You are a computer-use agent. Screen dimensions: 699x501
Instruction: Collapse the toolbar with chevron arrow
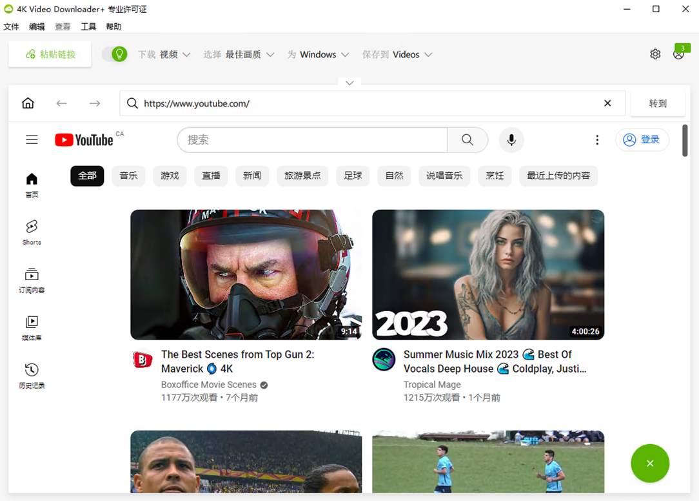[349, 83]
